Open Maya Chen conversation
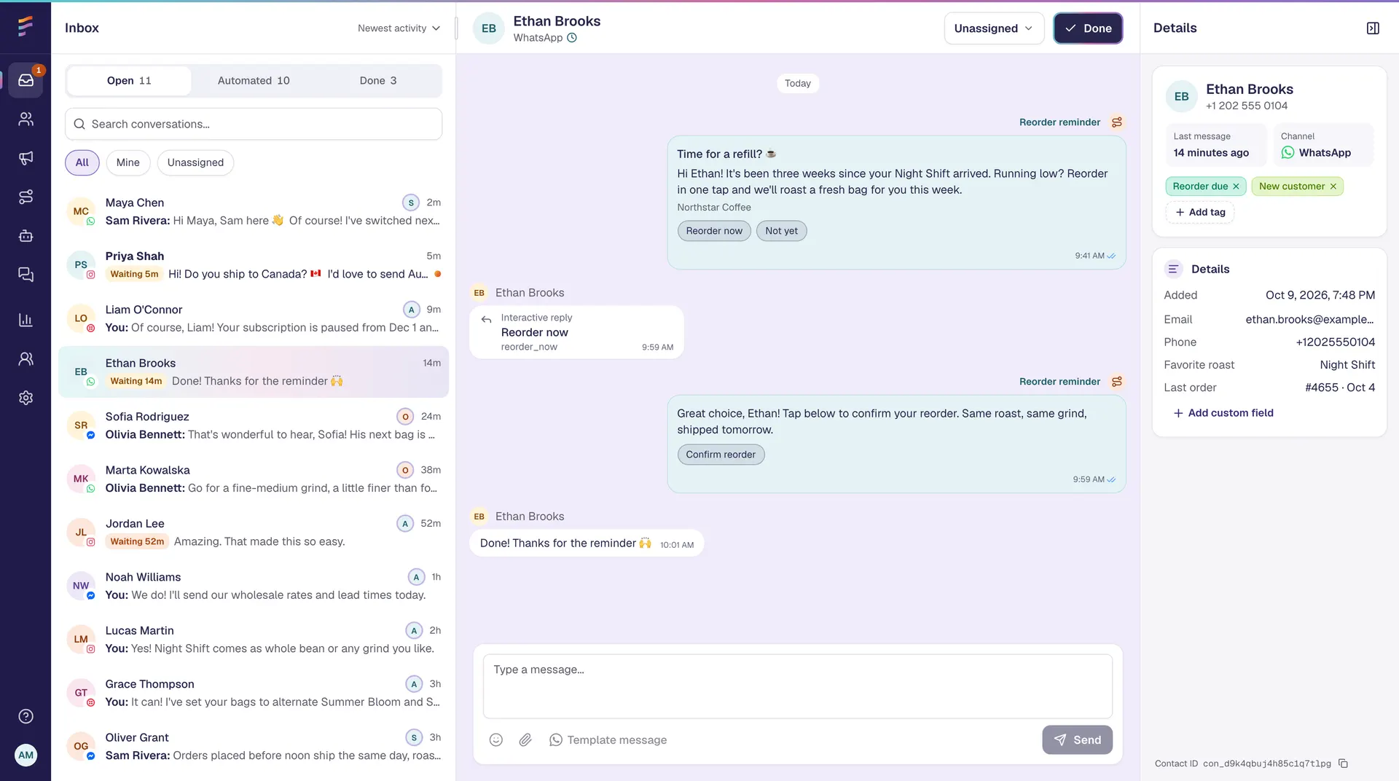 (x=254, y=211)
